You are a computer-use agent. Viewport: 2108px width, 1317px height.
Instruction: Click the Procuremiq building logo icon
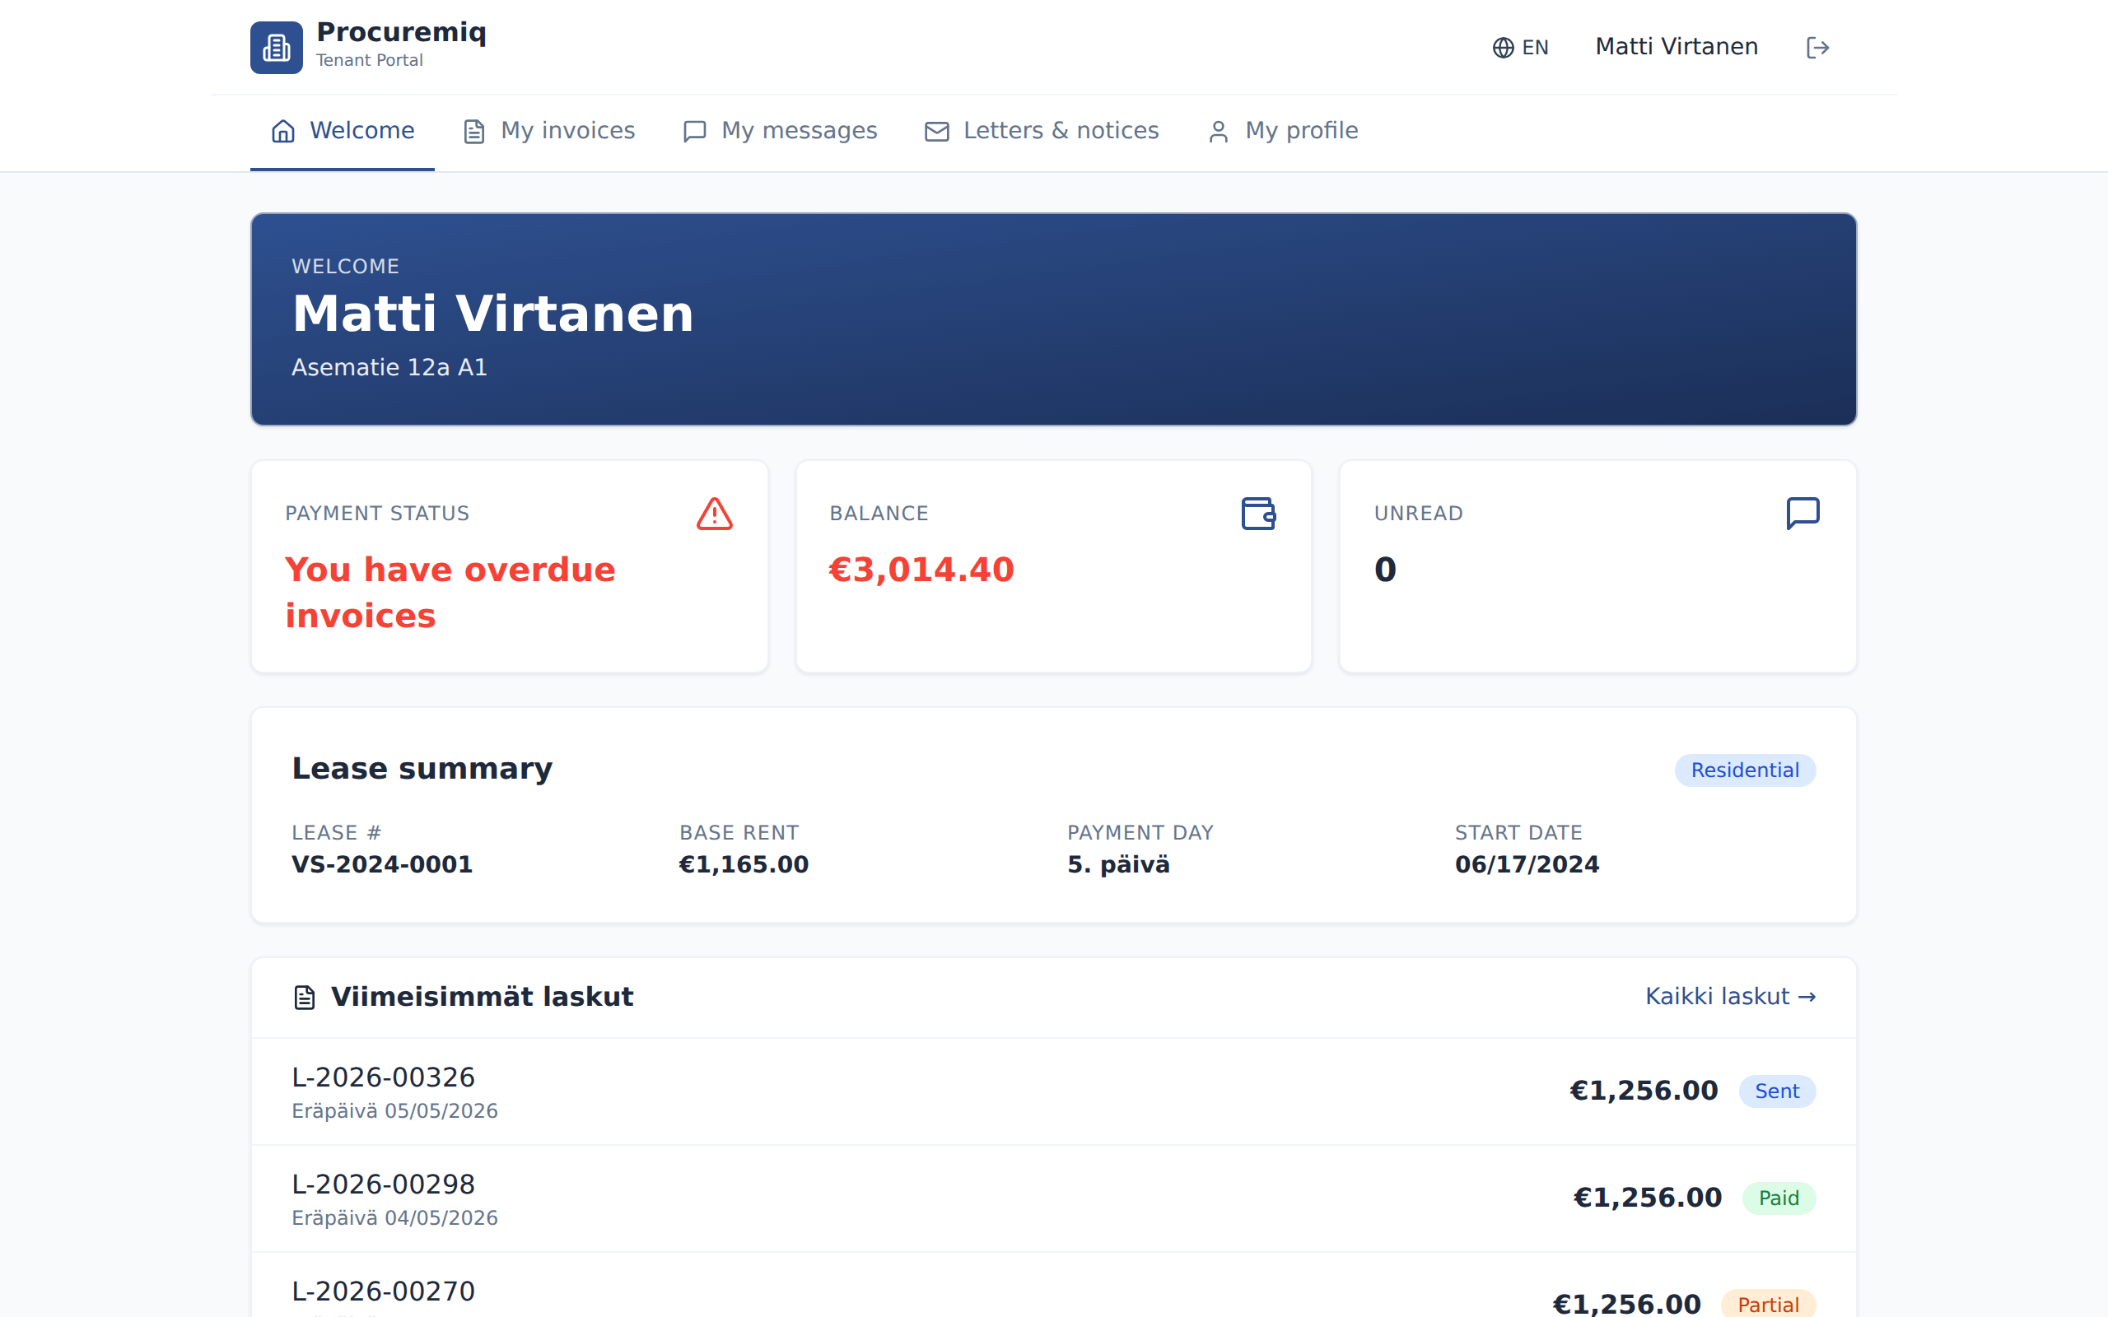point(276,47)
